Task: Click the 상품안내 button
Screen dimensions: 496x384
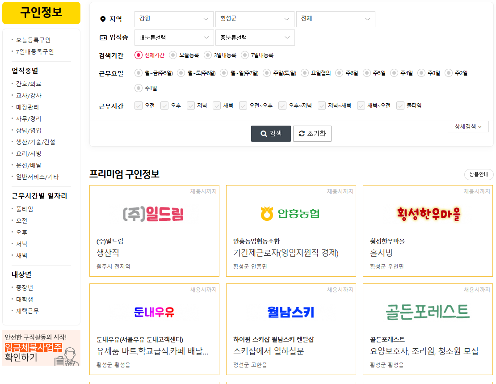Action: coord(479,174)
